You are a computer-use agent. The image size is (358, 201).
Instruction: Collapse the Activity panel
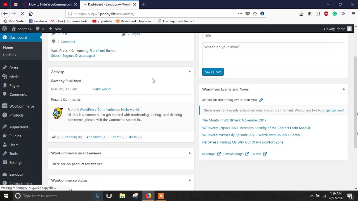pyautogui.click(x=190, y=71)
